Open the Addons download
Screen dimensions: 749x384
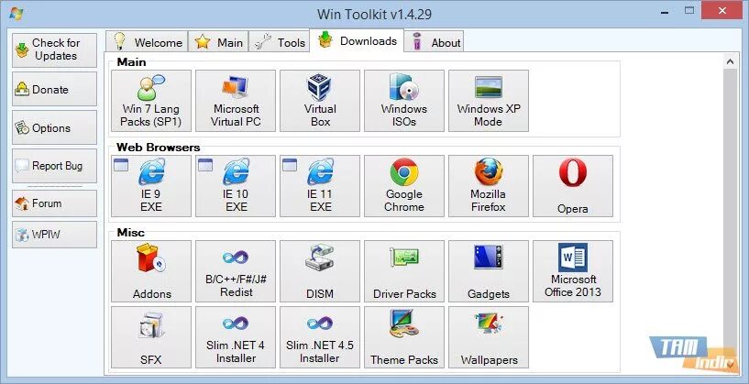[151, 271]
